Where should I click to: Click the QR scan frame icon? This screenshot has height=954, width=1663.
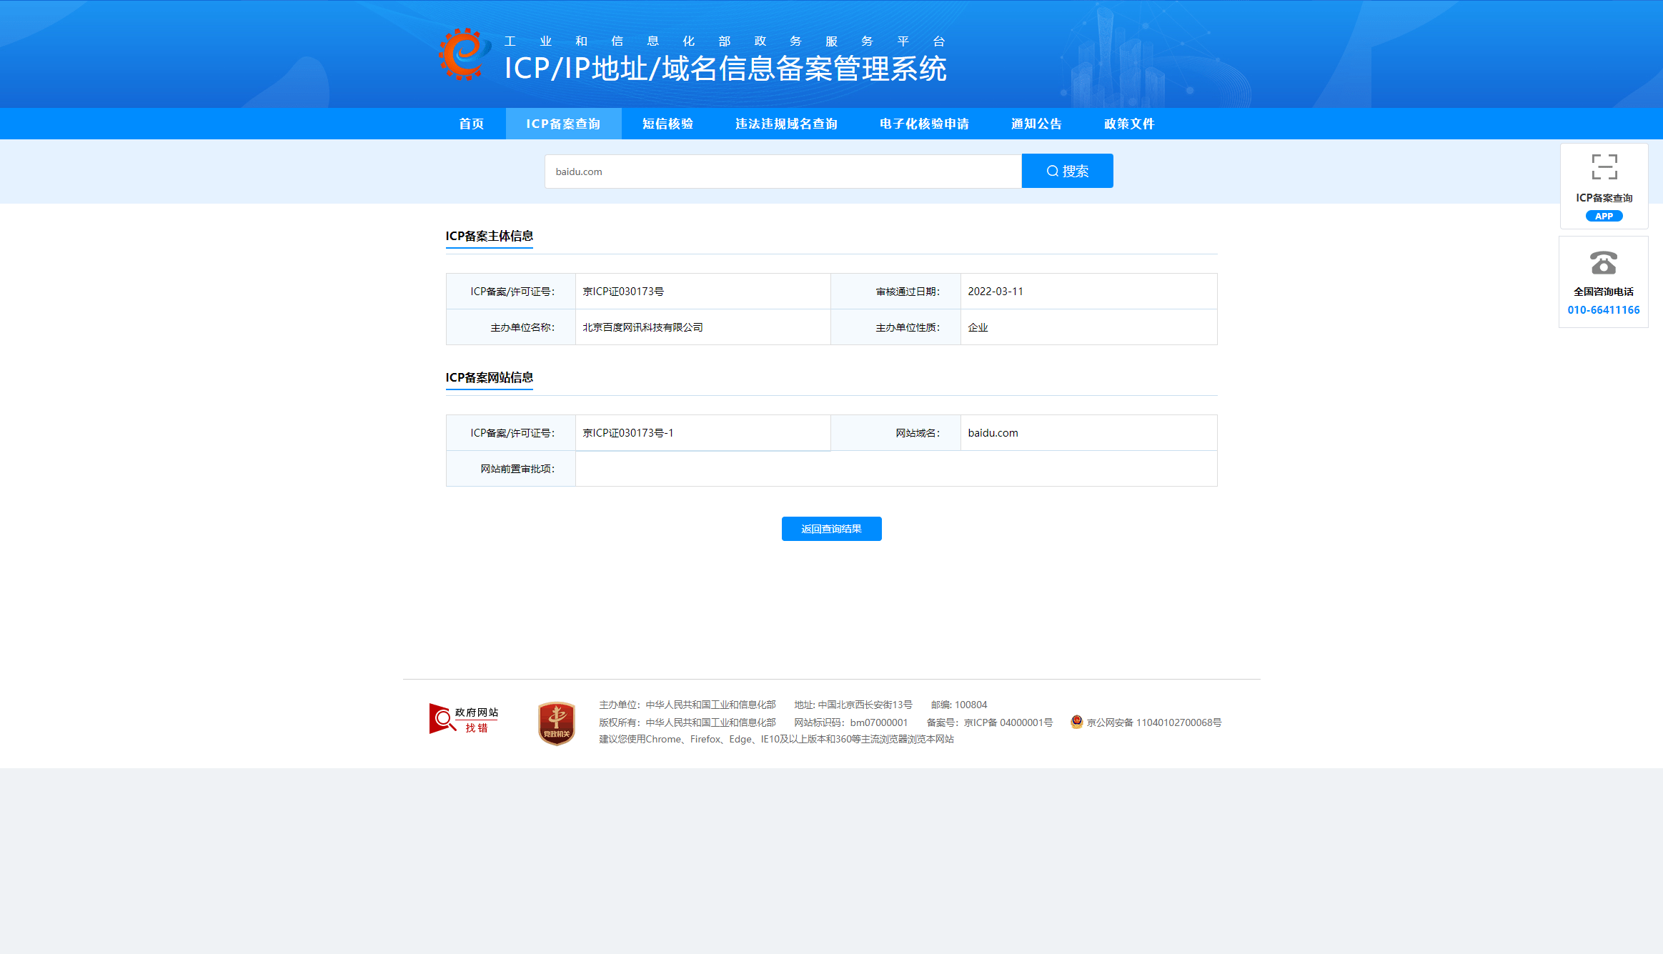point(1604,167)
